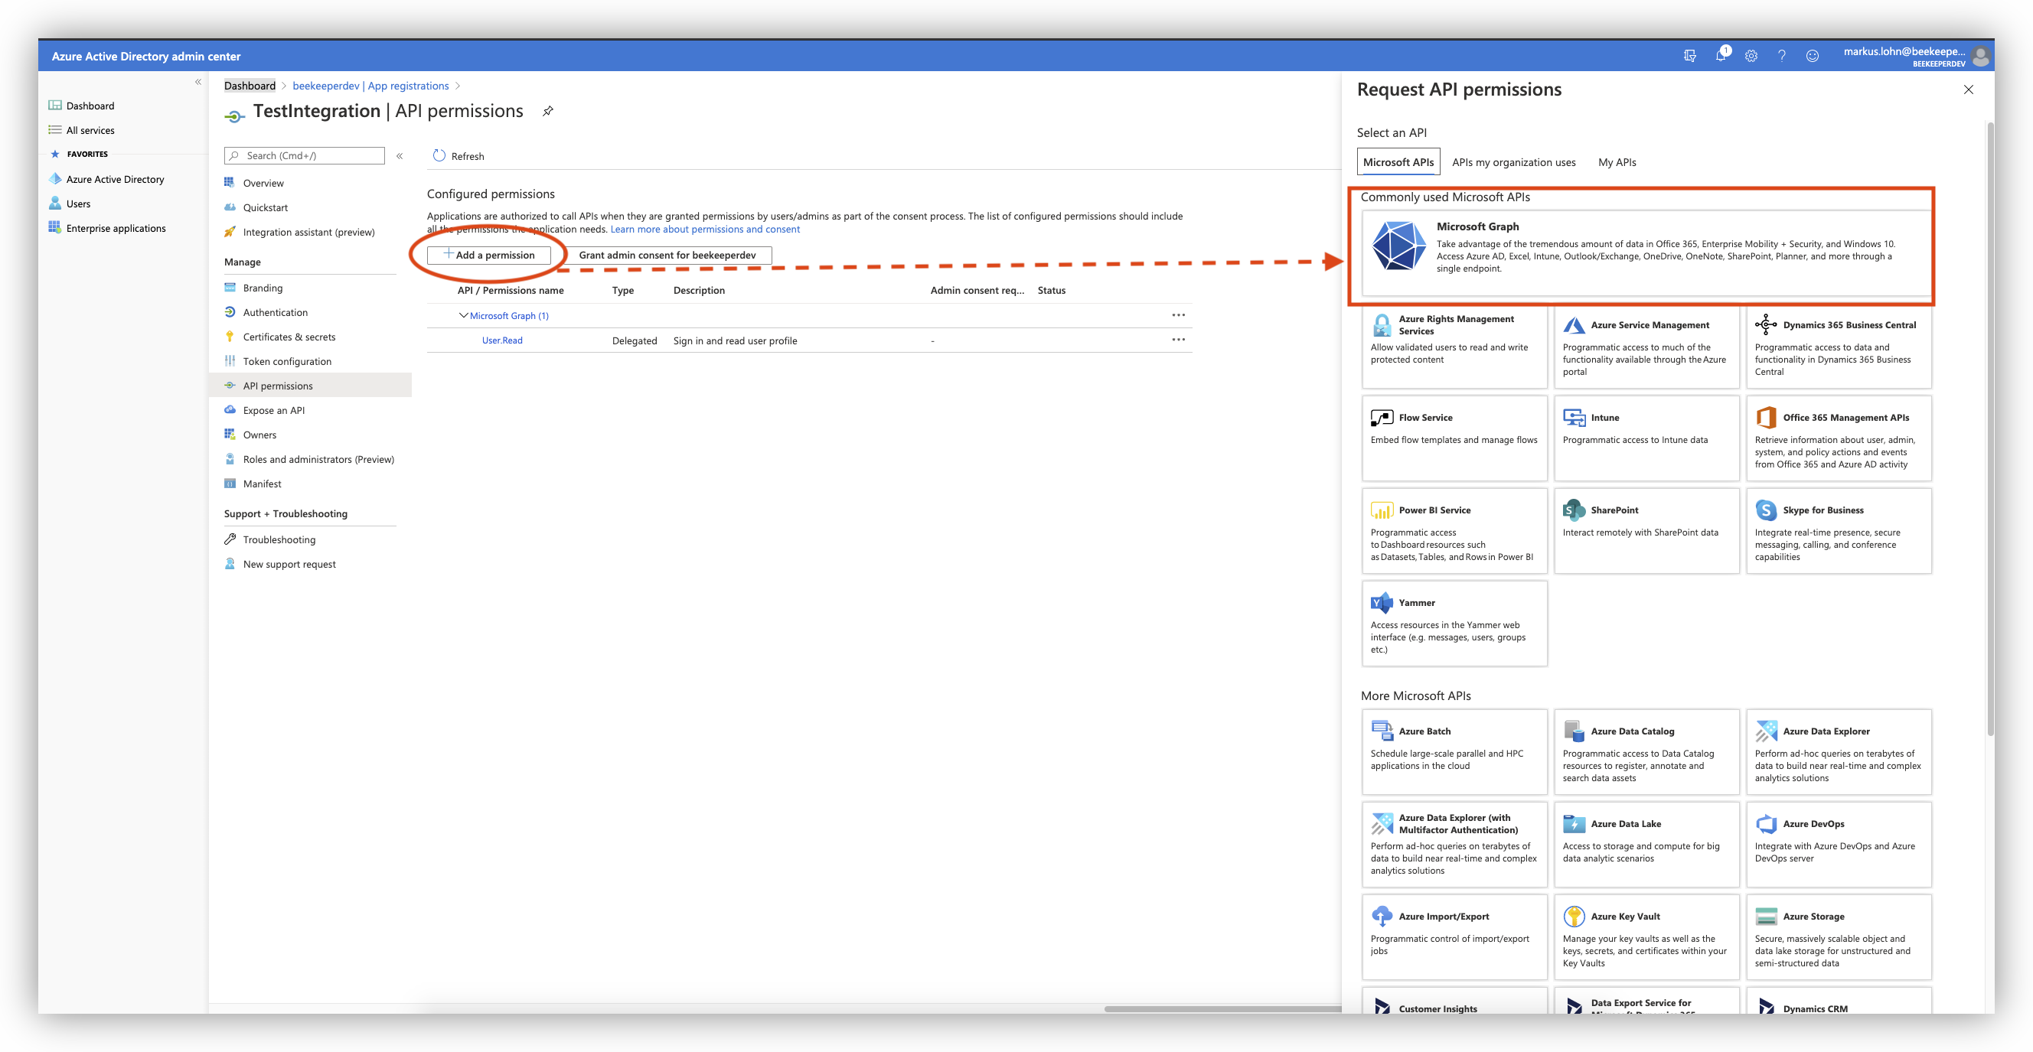Click the pin icon next to API permissions title
The height and width of the screenshot is (1052, 2033).
[549, 111]
